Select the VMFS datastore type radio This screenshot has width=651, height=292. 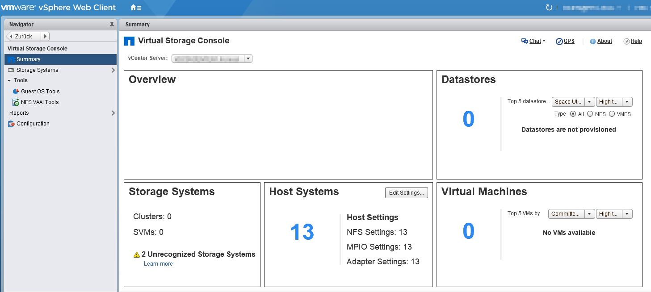612,114
